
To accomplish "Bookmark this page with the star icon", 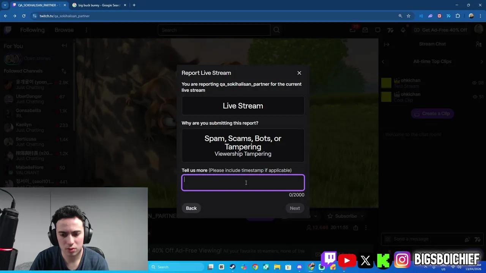I will (409, 16).
